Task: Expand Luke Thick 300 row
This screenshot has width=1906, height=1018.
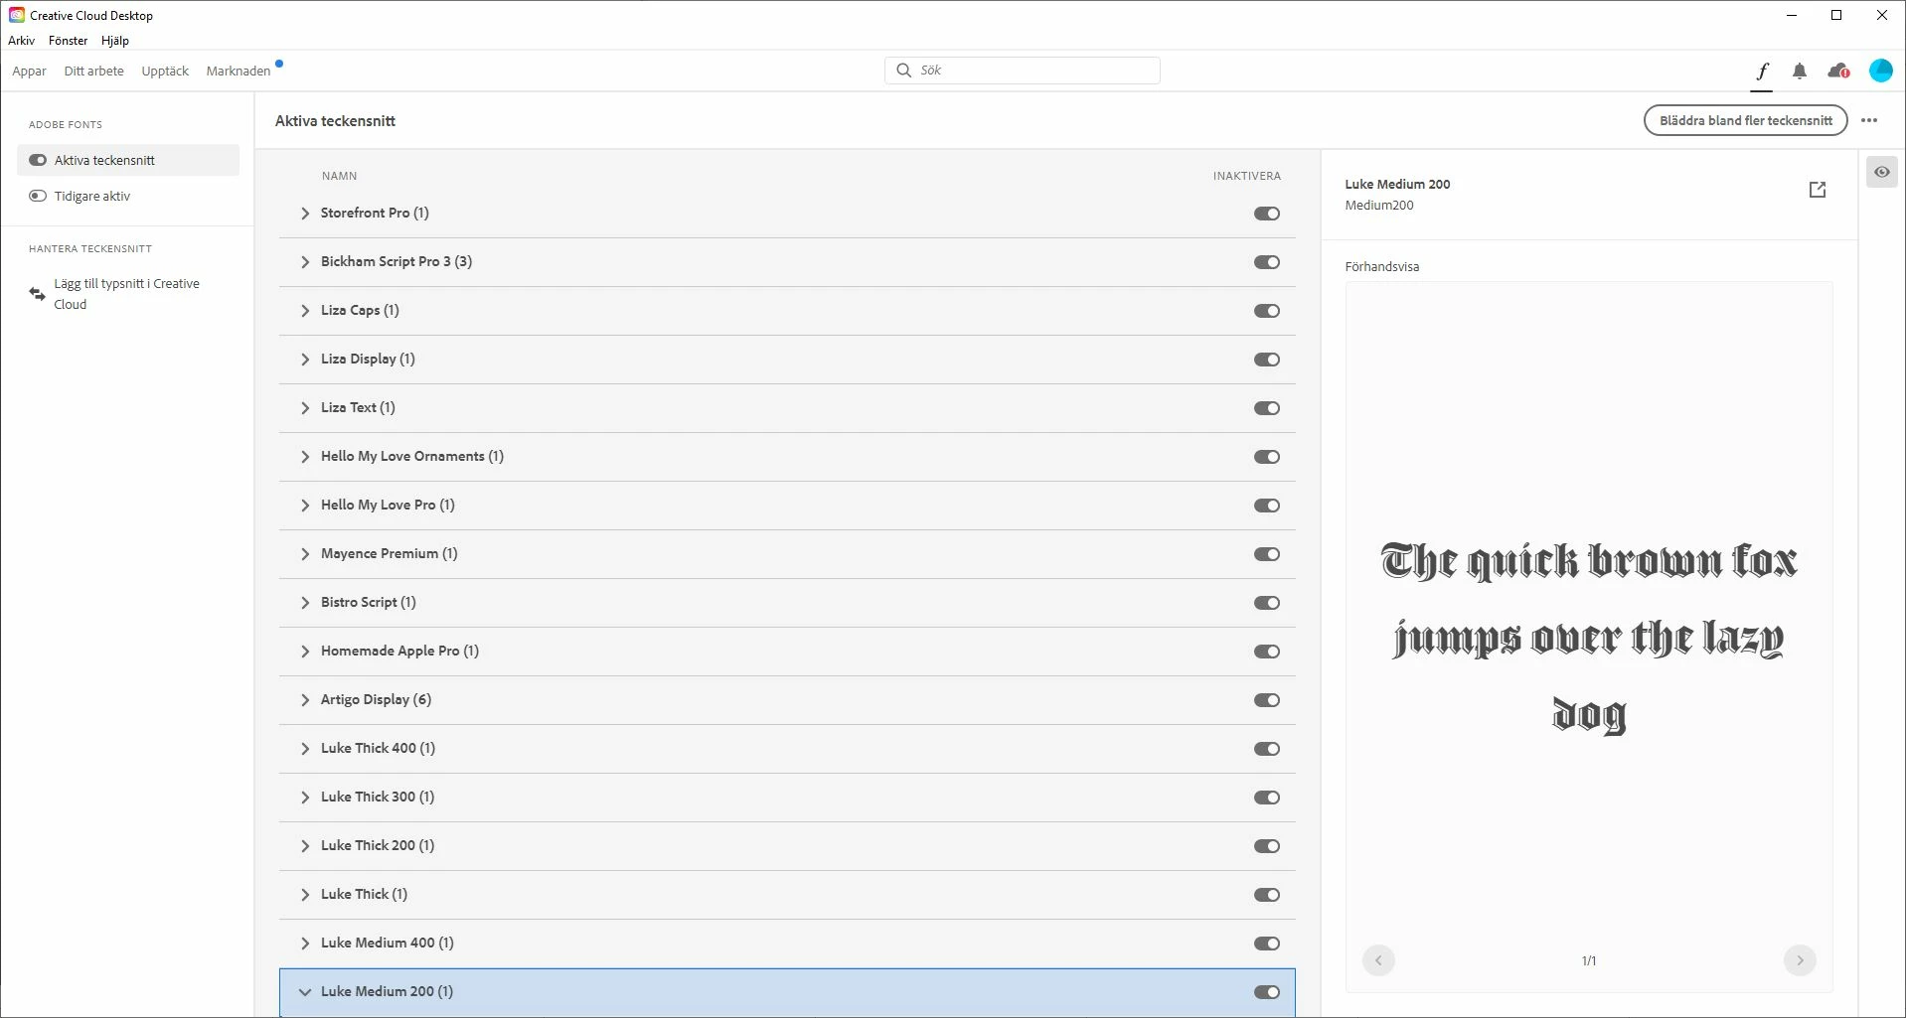Action: click(x=305, y=798)
